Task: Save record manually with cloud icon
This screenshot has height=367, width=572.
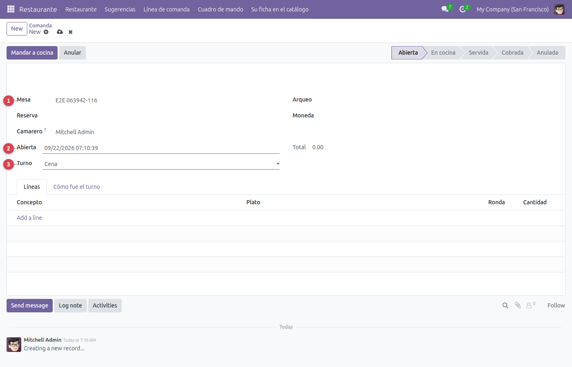Action: (x=60, y=32)
